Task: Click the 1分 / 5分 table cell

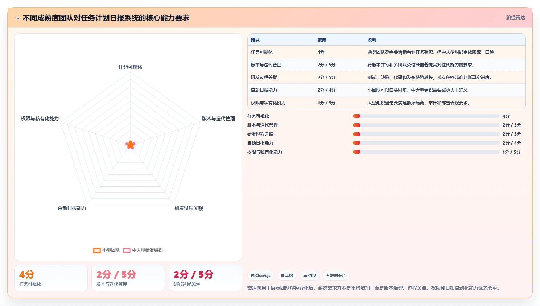Action: coord(326,103)
